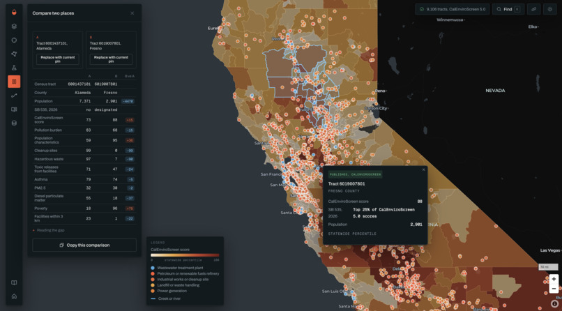This screenshot has width=562, height=311.
Task: Zoom out the map with minus button
Action: (554, 289)
